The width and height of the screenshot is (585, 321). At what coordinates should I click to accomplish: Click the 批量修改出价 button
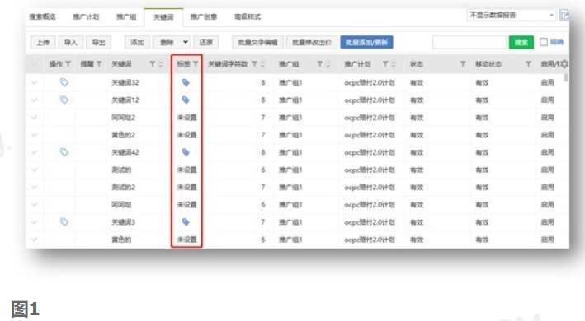(312, 42)
